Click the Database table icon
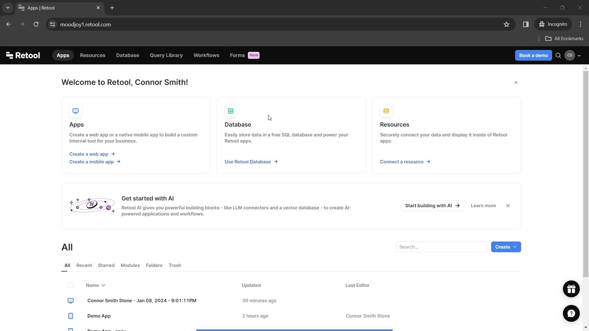The height and width of the screenshot is (331, 589). point(231,111)
